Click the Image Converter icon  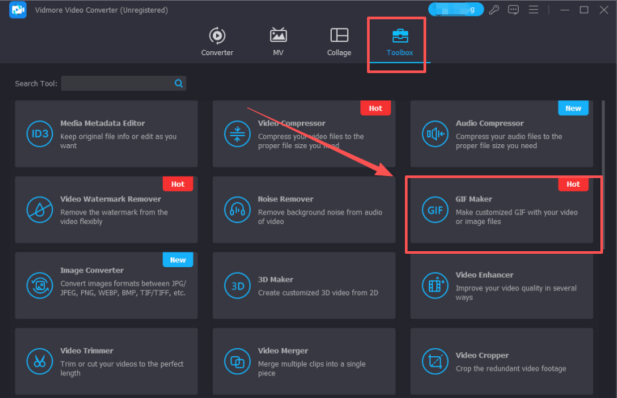pyautogui.click(x=40, y=286)
